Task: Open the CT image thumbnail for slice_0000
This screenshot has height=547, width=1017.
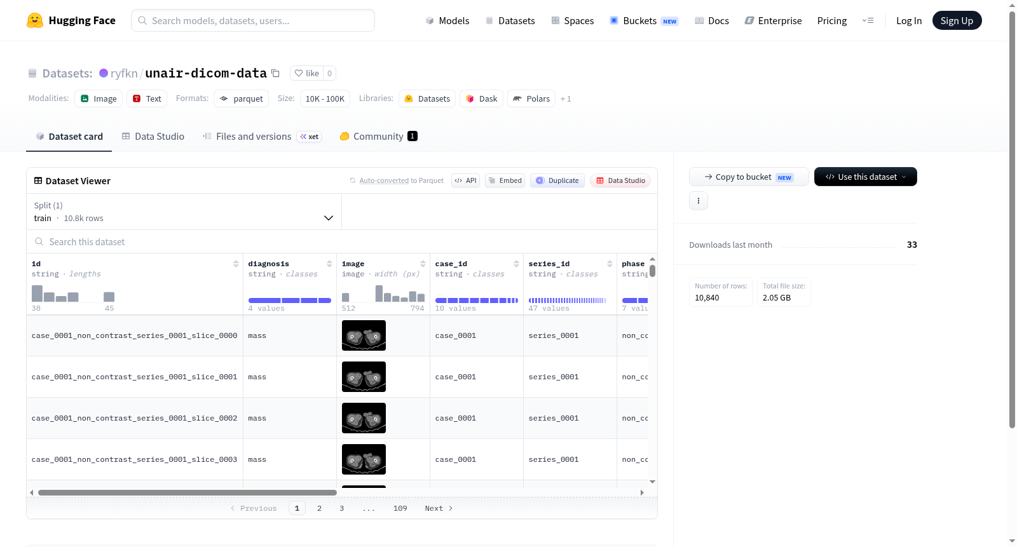Action: click(x=364, y=335)
